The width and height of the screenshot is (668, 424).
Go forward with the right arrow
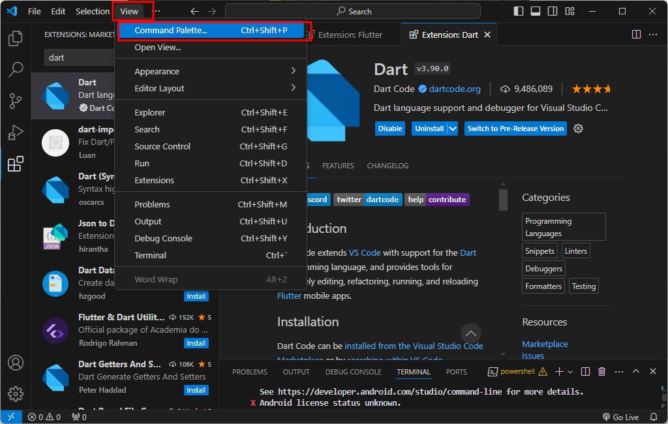pos(212,12)
